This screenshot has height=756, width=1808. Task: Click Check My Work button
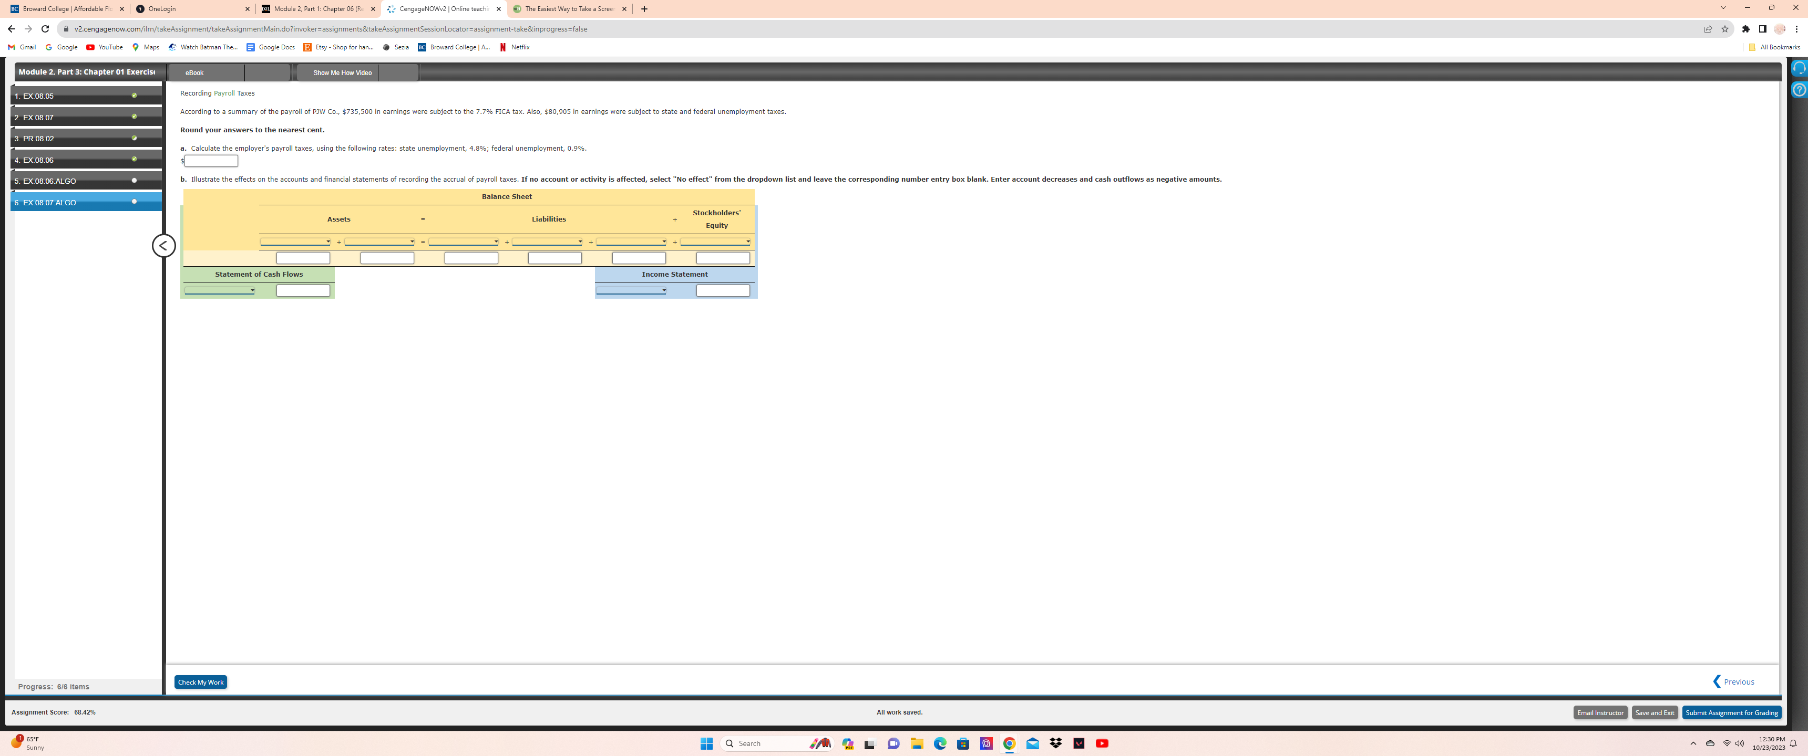click(x=201, y=682)
